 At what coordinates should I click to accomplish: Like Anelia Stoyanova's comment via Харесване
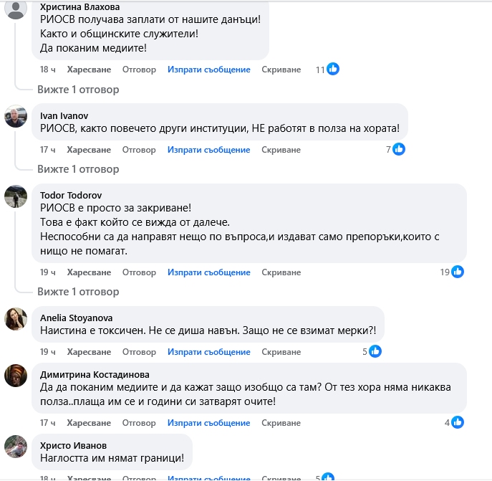[89, 352]
